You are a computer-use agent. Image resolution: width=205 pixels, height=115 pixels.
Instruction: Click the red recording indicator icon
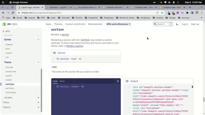click(161, 2)
